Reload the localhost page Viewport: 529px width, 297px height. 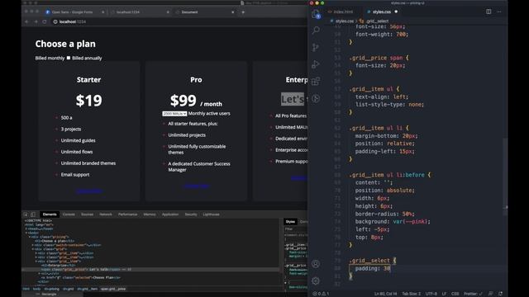pos(45,21)
